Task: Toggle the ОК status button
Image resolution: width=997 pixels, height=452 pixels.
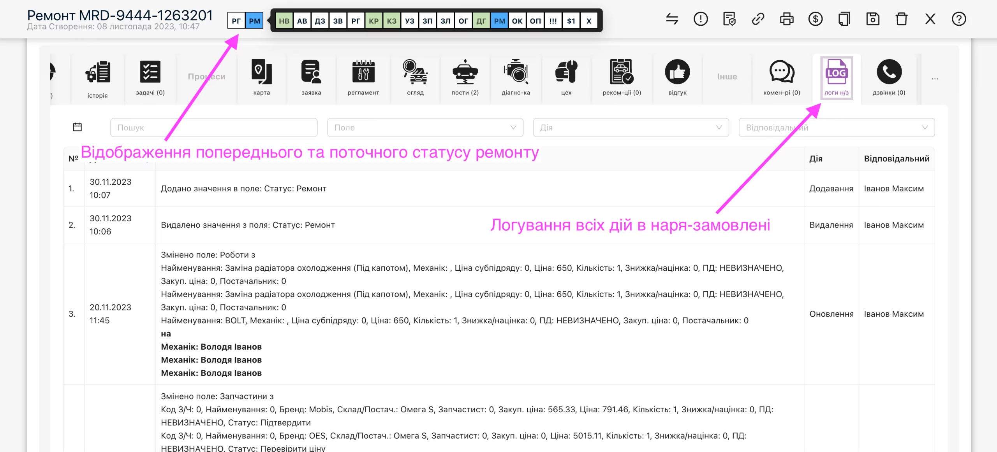Action: click(x=517, y=21)
